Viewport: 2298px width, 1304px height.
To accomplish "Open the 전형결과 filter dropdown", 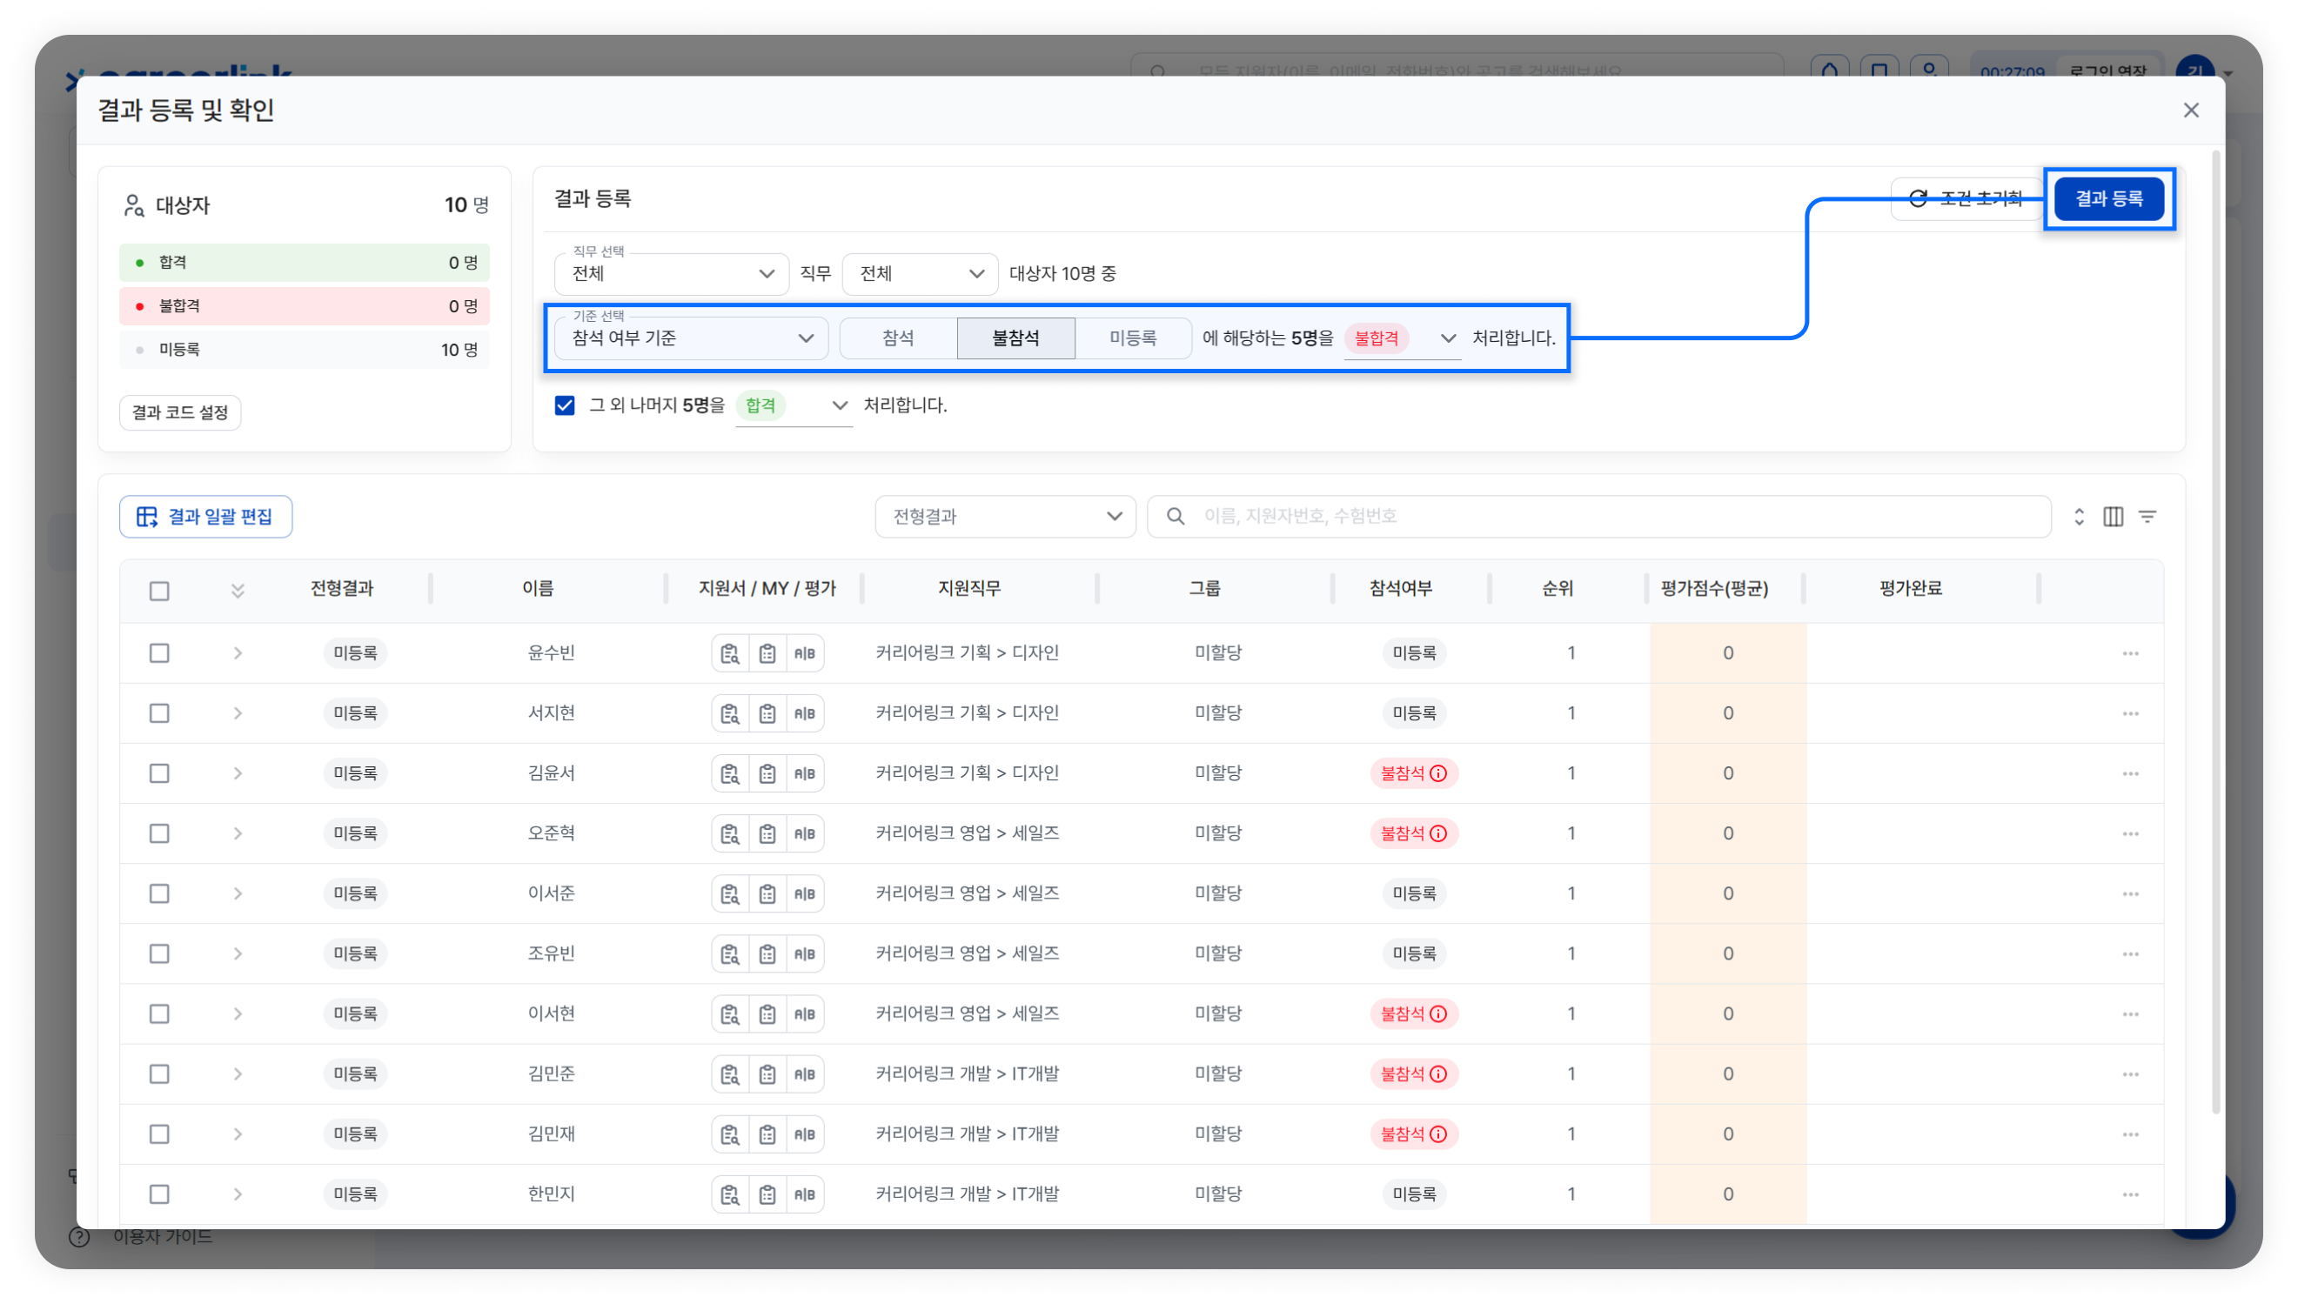I will (1006, 516).
